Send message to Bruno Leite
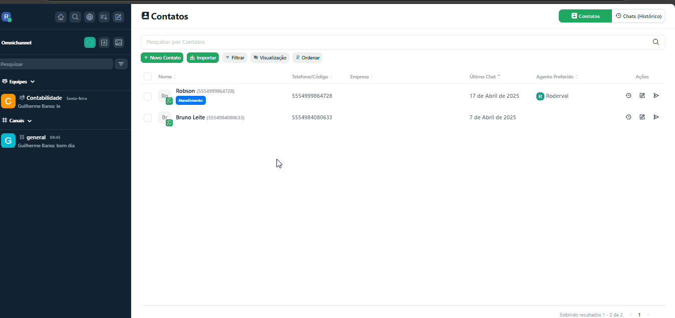This screenshot has width=675, height=318. click(656, 117)
